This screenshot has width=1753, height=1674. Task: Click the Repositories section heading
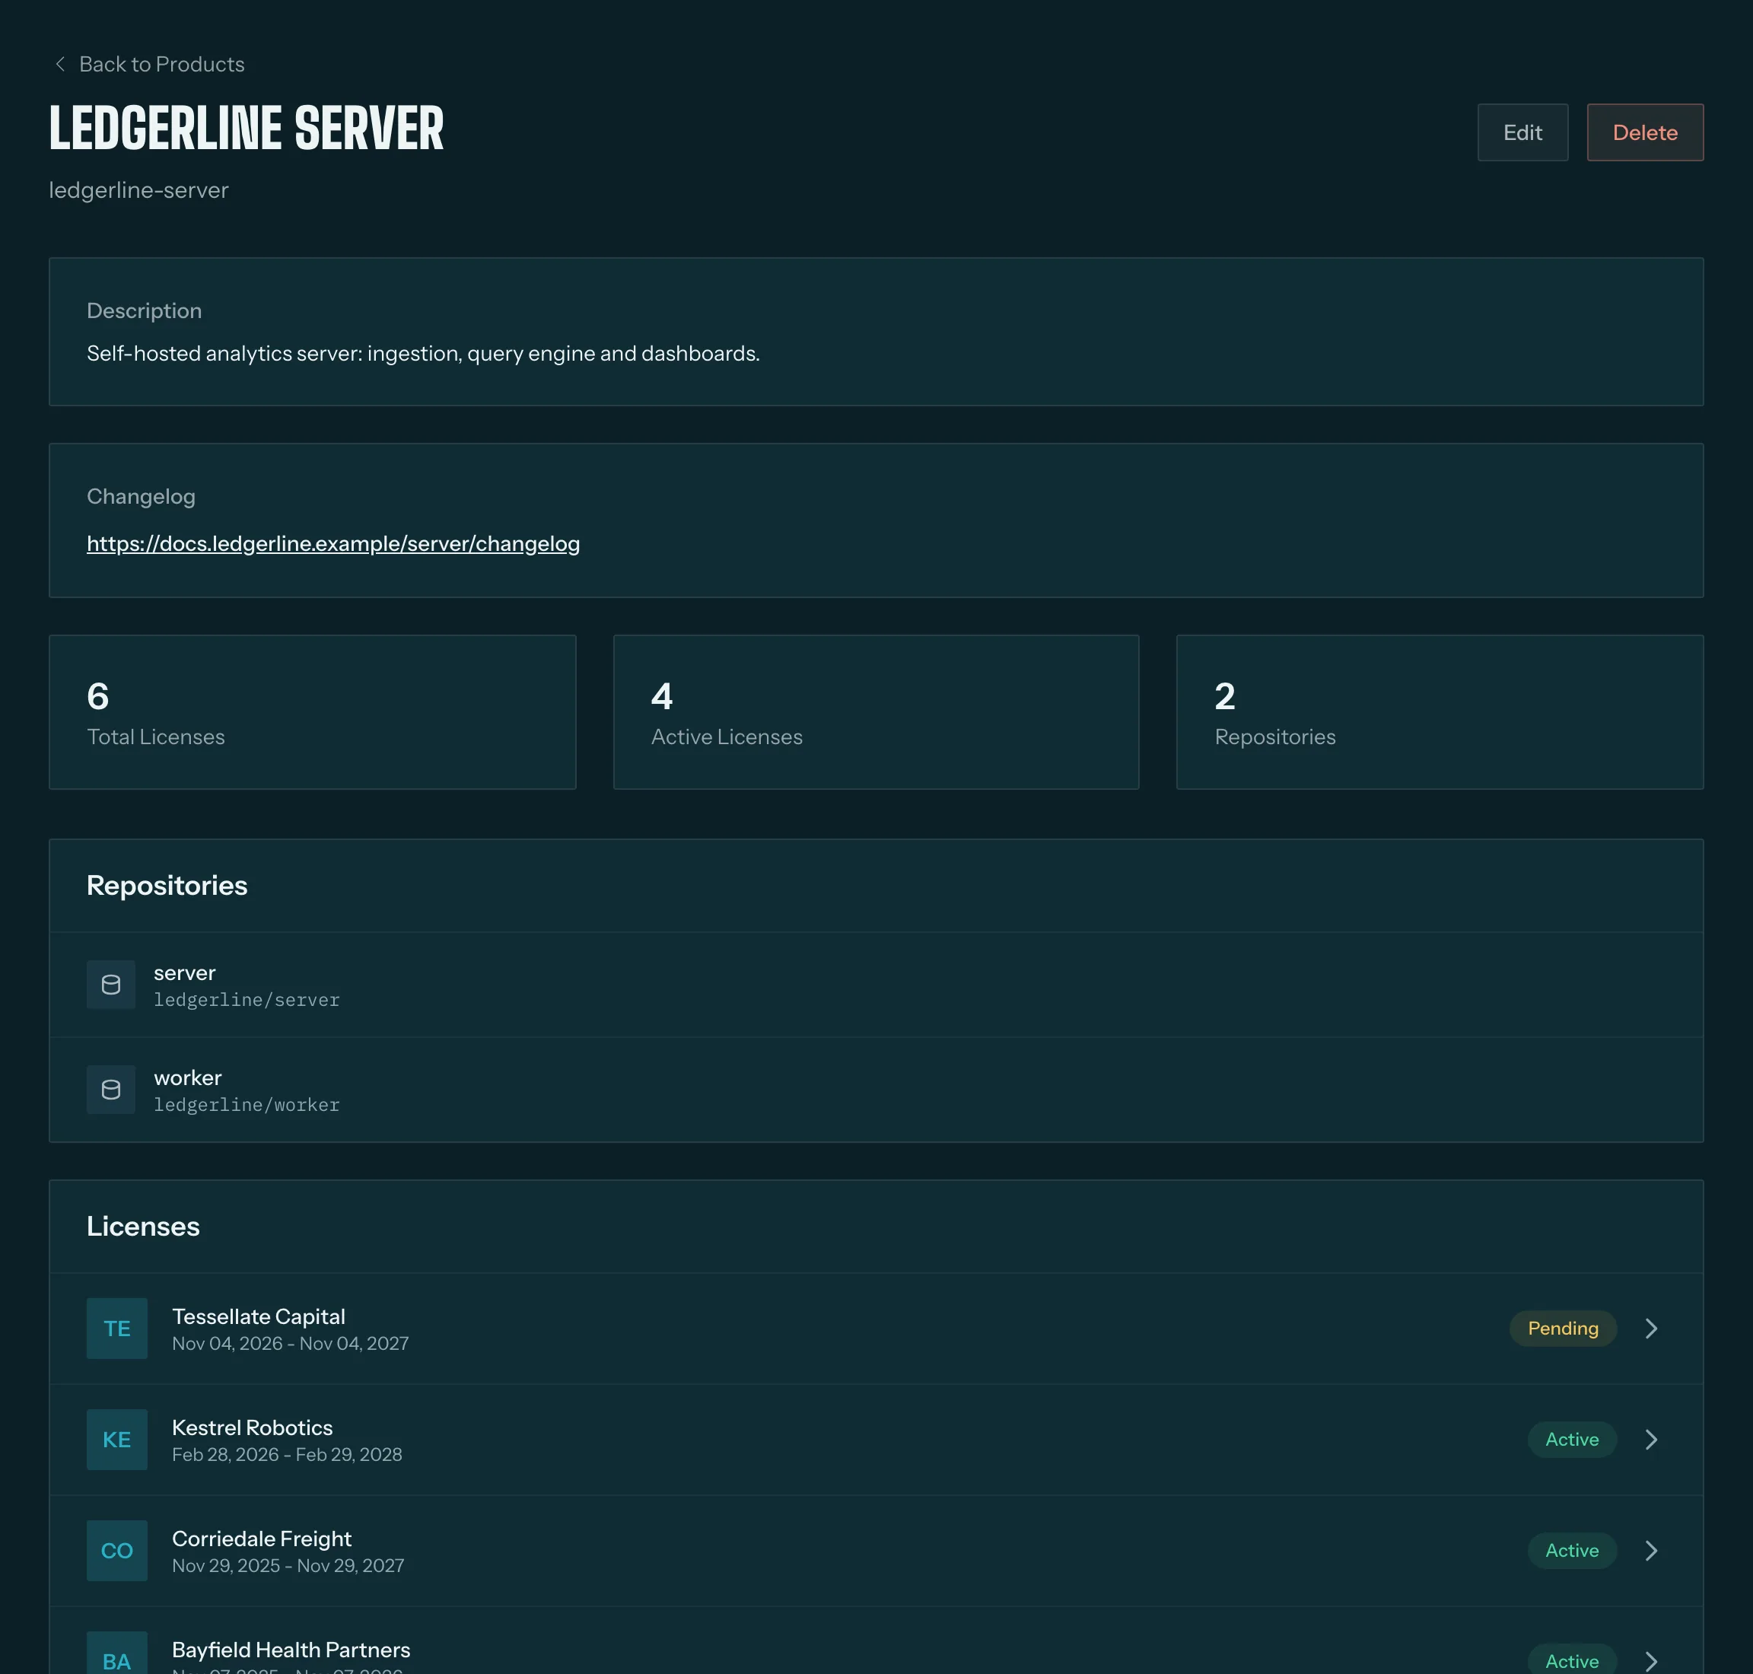(x=167, y=885)
